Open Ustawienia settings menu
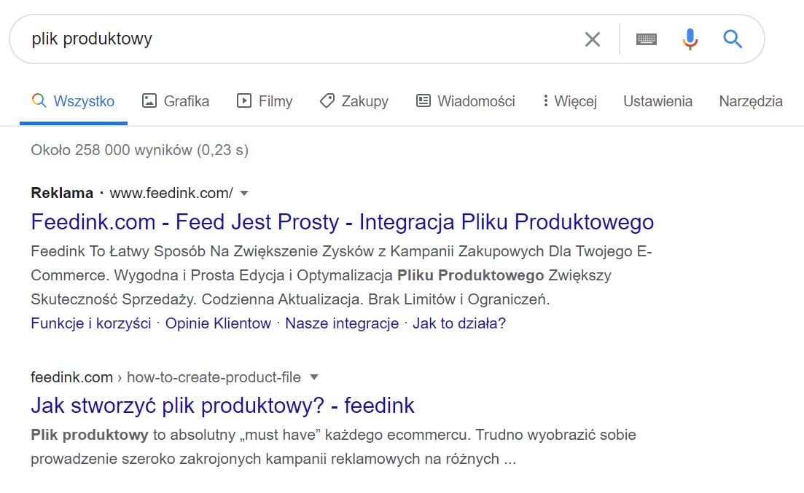 tap(657, 101)
